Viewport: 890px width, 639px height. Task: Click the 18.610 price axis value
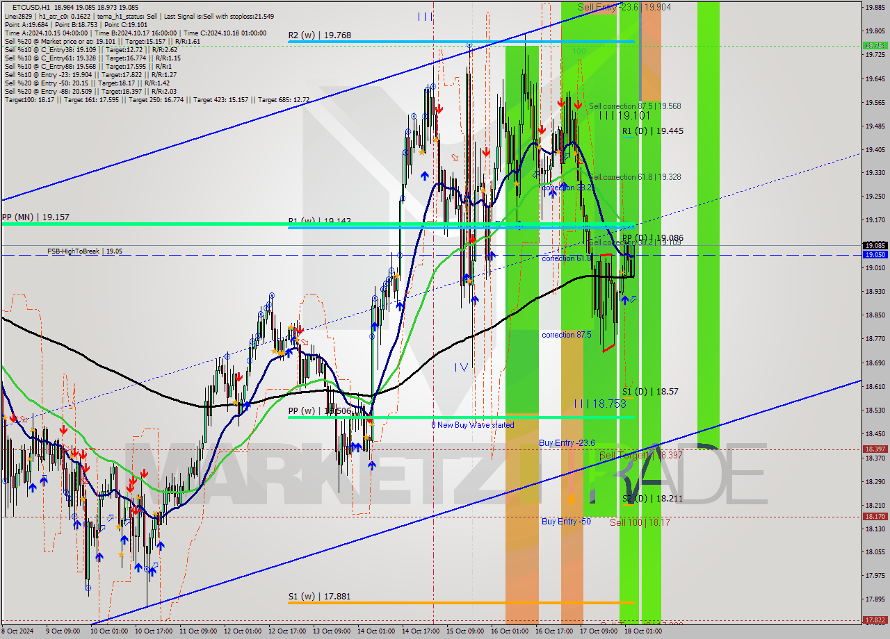(875, 386)
